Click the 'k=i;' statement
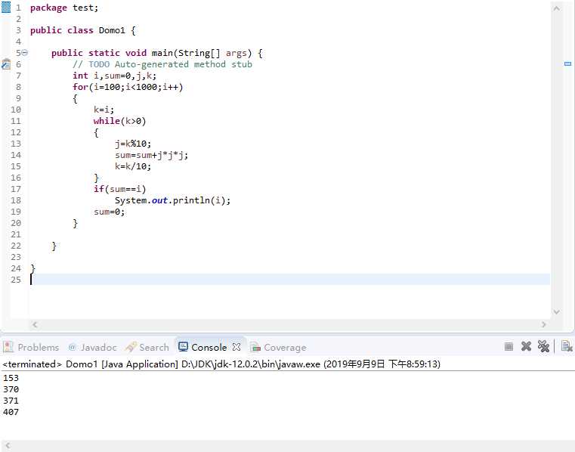This screenshot has width=575, height=452. coord(104,110)
